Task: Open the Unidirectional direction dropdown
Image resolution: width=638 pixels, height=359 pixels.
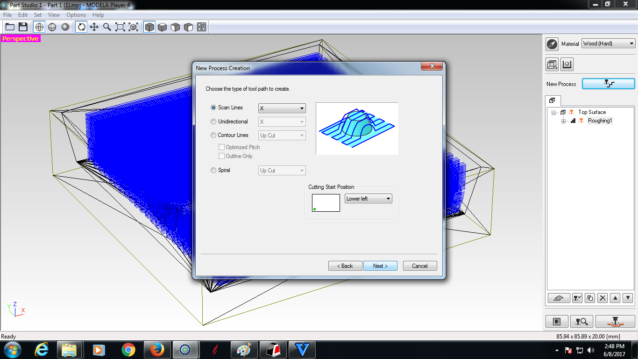Action: click(282, 122)
